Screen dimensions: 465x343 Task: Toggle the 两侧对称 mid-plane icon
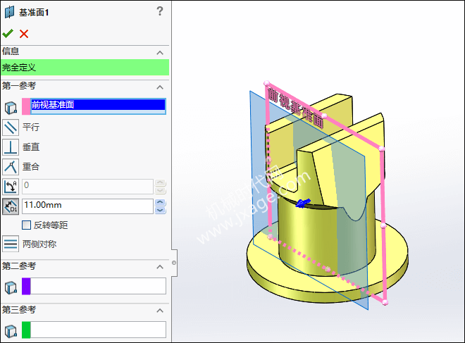pyautogui.click(x=11, y=244)
